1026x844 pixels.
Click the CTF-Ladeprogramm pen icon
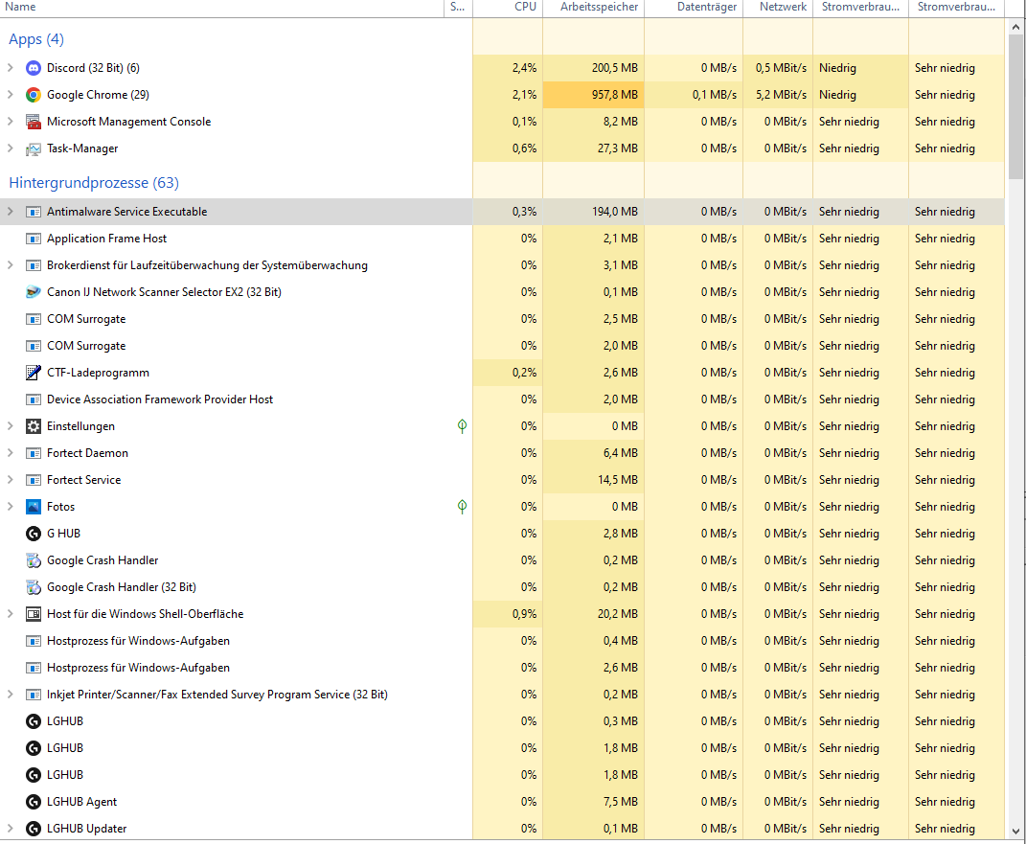click(33, 373)
